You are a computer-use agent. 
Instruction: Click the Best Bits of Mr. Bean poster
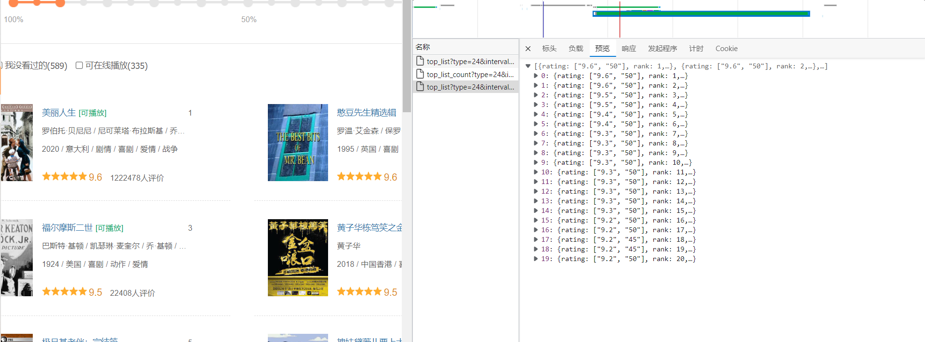pos(298,143)
